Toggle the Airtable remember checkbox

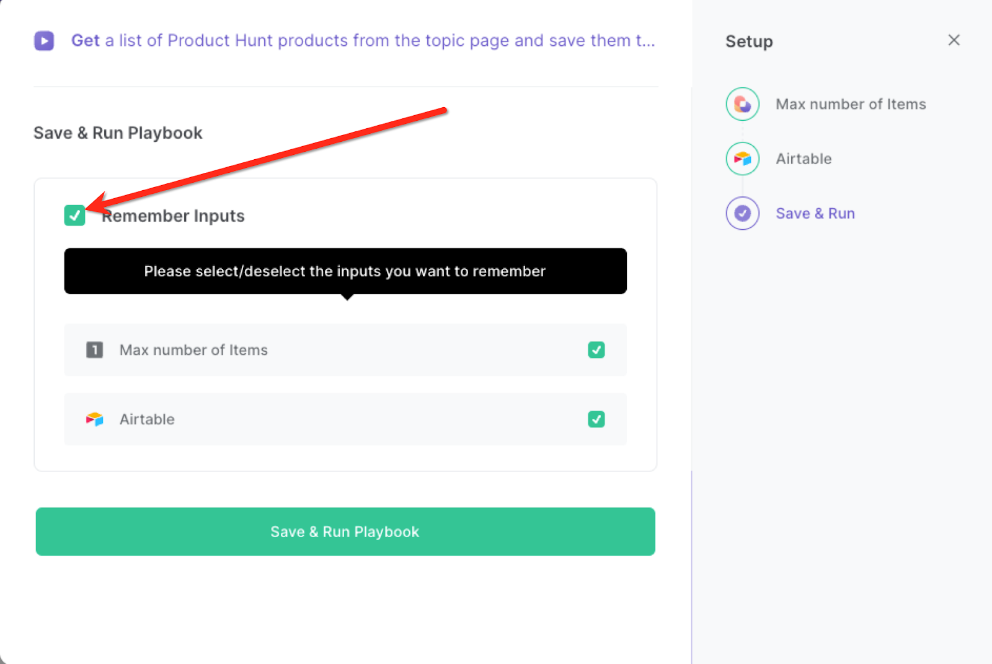click(596, 419)
